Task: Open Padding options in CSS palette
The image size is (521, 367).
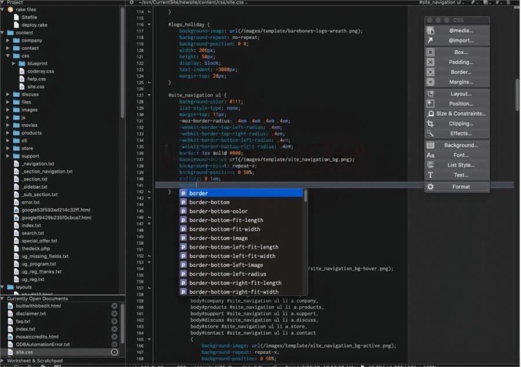Action: click(x=457, y=62)
